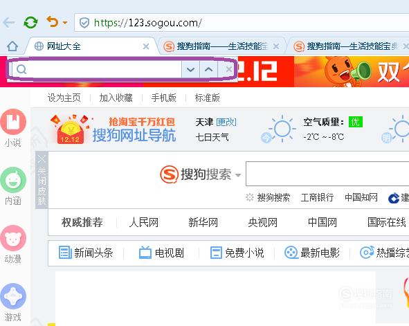
Task: Open the 免费小说 category
Action: click(237, 253)
